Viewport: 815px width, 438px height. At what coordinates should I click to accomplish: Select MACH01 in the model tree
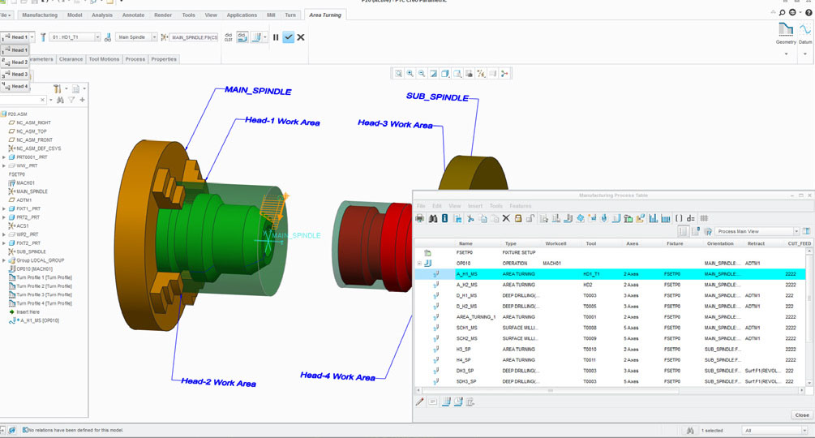pyautogui.click(x=22, y=182)
